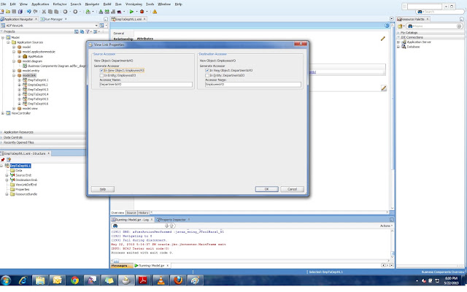The width and height of the screenshot is (467, 292).
Task: Click the blue help icon in editor header
Action: pyautogui.click(x=387, y=26)
